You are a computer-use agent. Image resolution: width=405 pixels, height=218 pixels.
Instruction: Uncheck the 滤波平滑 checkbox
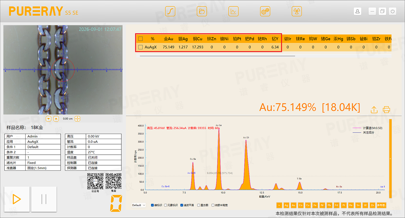[182, 205]
